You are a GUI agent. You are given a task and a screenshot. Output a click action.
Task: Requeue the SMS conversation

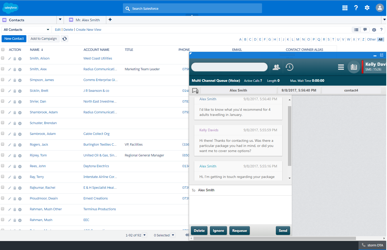click(239, 231)
